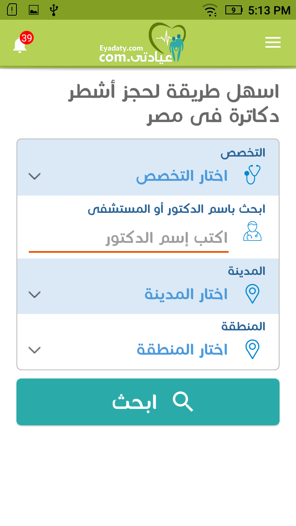The height and width of the screenshot is (526, 296).
Task: Open the hamburger menu
Action: pyautogui.click(x=273, y=42)
